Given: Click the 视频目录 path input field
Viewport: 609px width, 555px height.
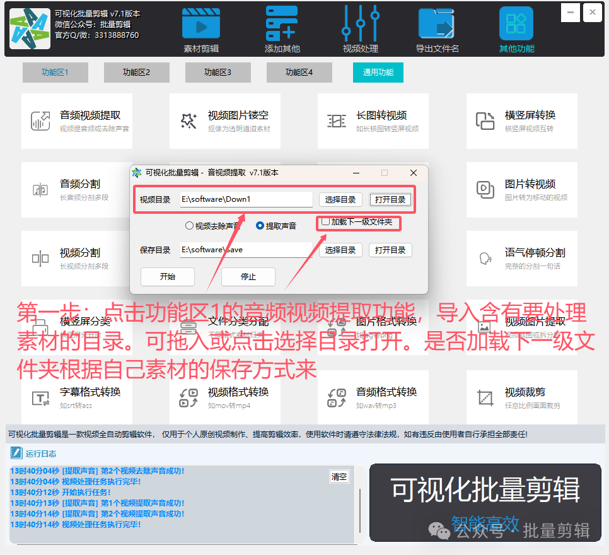Looking at the screenshot, I should point(246,199).
